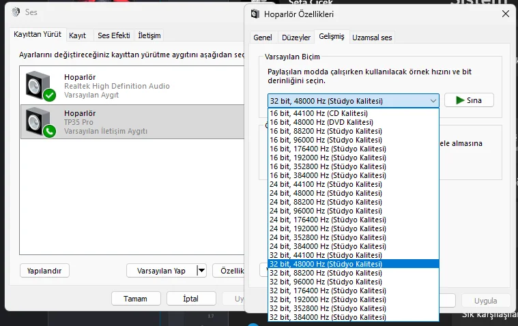Switch to the İletişim tab
Viewport: 518px width, 326px height.
[149, 35]
